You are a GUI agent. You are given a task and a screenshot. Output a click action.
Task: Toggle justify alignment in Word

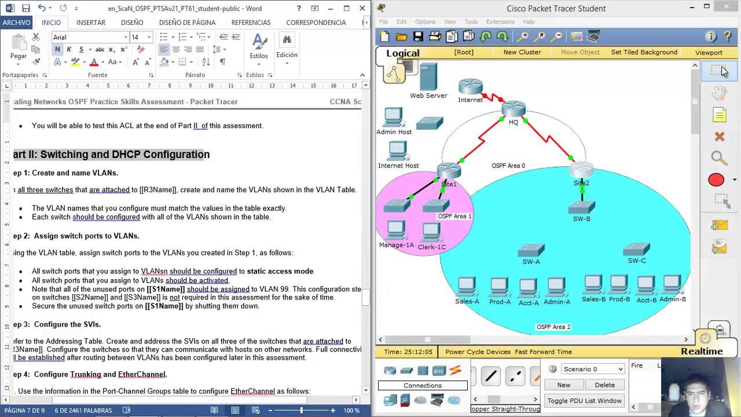(x=200, y=49)
